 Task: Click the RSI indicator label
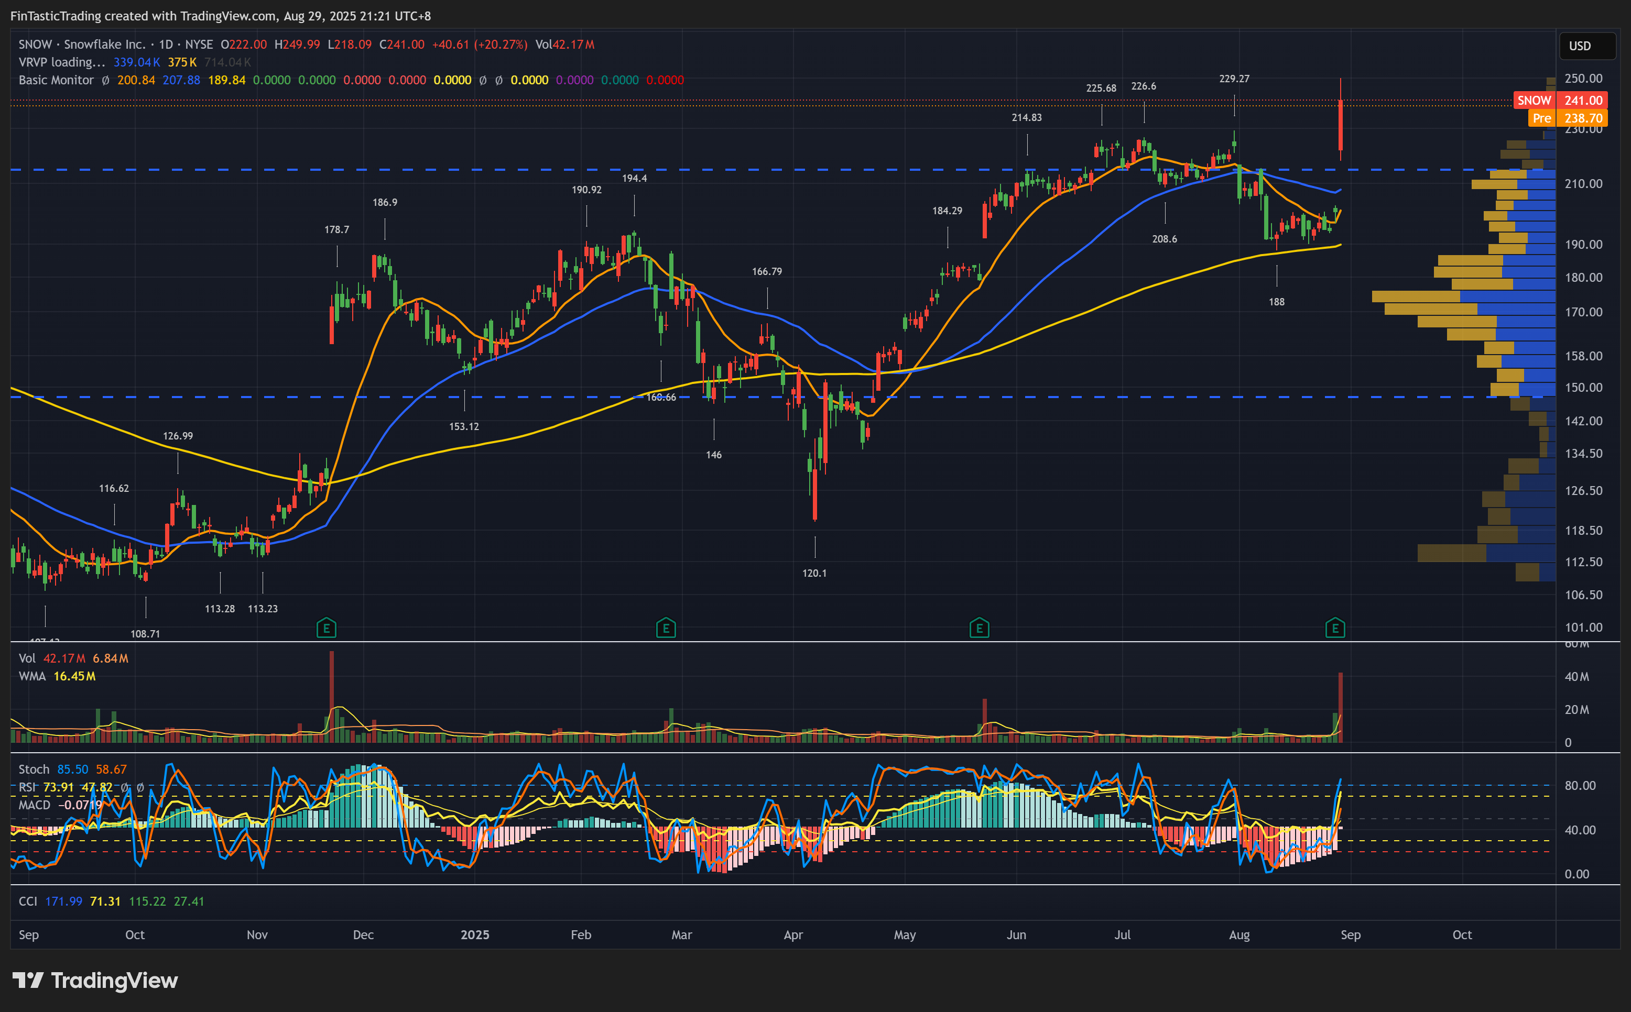pos(27,787)
